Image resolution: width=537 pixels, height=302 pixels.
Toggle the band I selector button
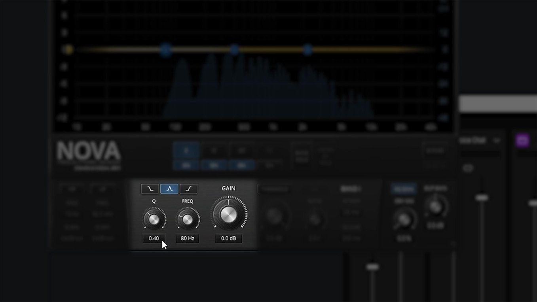click(186, 151)
